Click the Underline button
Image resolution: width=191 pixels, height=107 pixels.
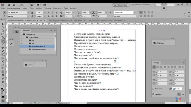coord(56,12)
